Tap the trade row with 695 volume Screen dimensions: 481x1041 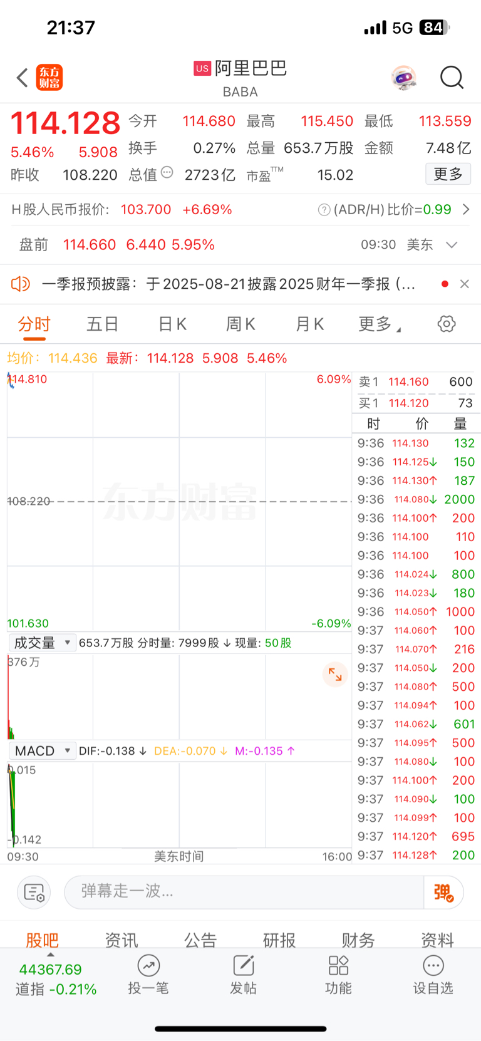click(x=416, y=836)
